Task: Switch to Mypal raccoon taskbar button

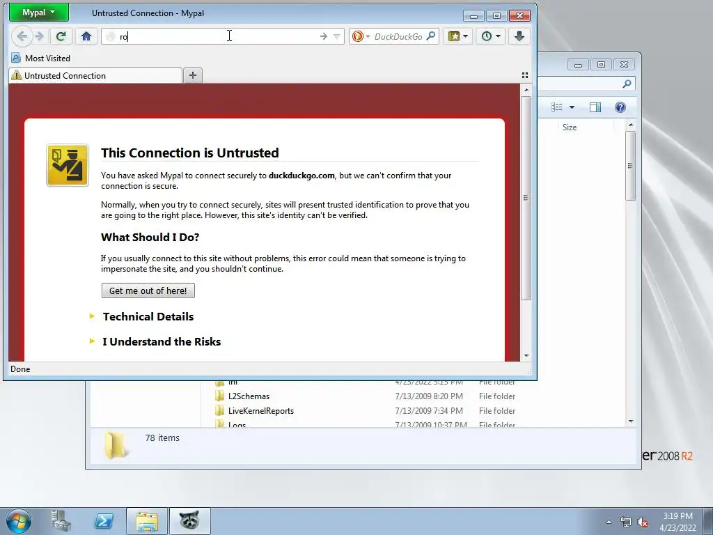Action: click(x=189, y=521)
